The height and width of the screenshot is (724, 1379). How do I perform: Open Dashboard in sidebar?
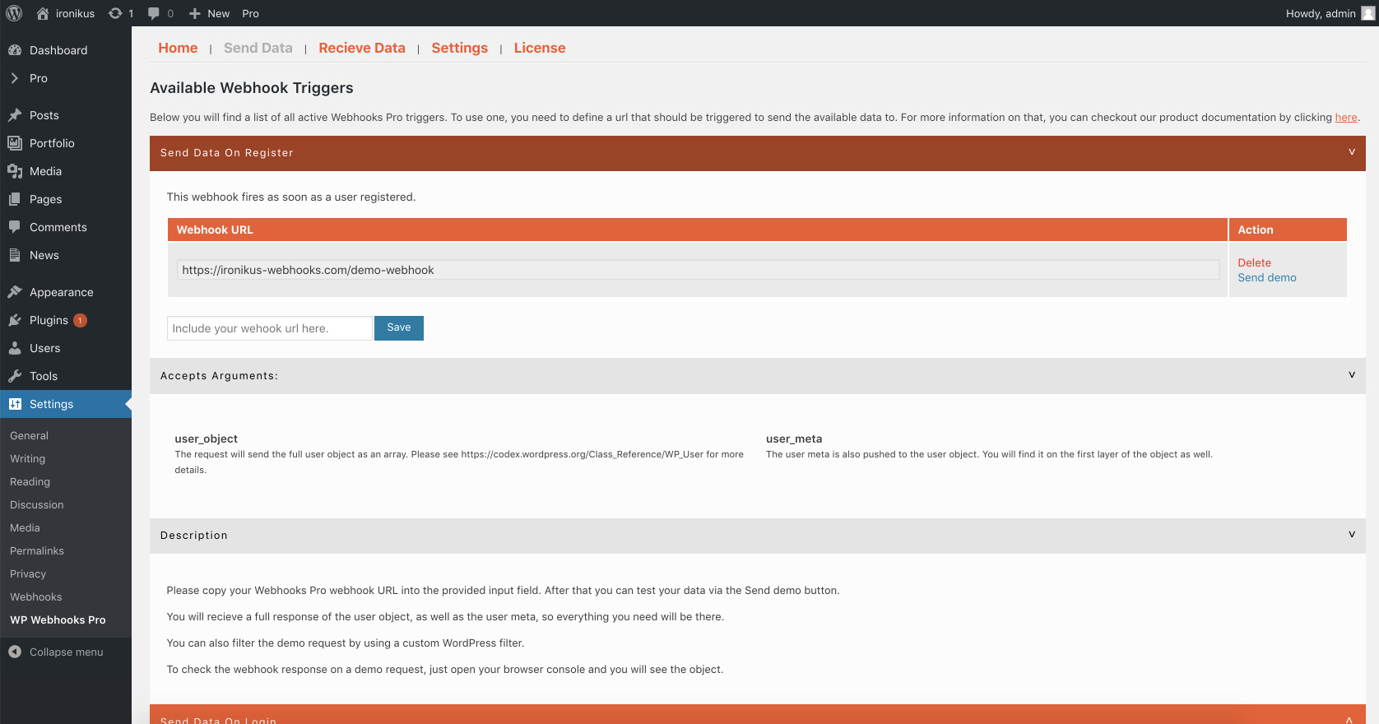58,50
